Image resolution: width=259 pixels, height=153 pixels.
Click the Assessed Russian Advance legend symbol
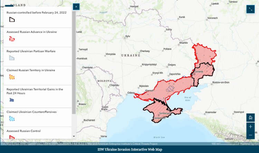point(12,39)
